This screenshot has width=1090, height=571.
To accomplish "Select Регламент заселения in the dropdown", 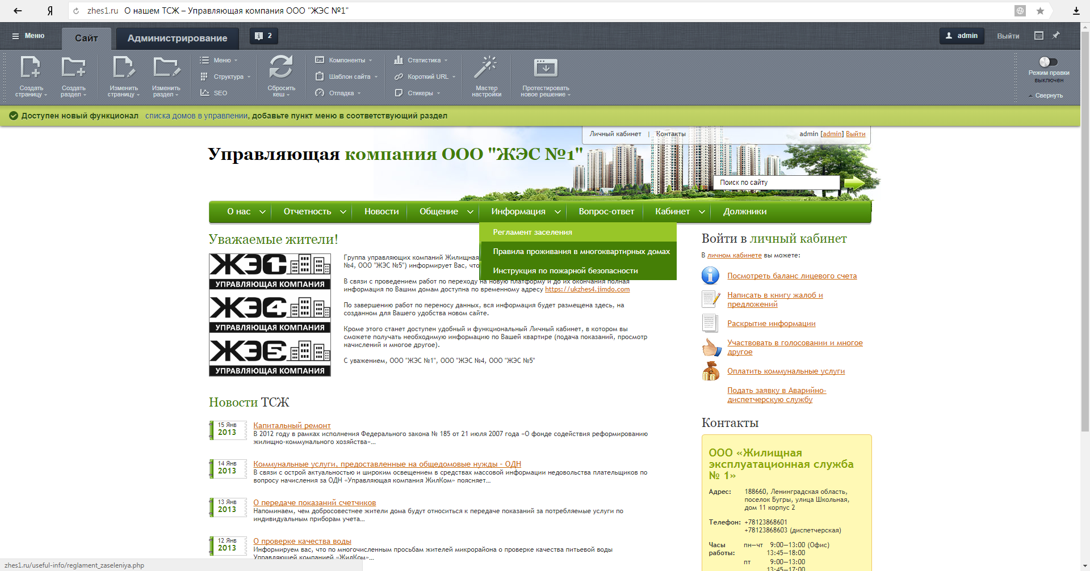I will (x=578, y=232).
